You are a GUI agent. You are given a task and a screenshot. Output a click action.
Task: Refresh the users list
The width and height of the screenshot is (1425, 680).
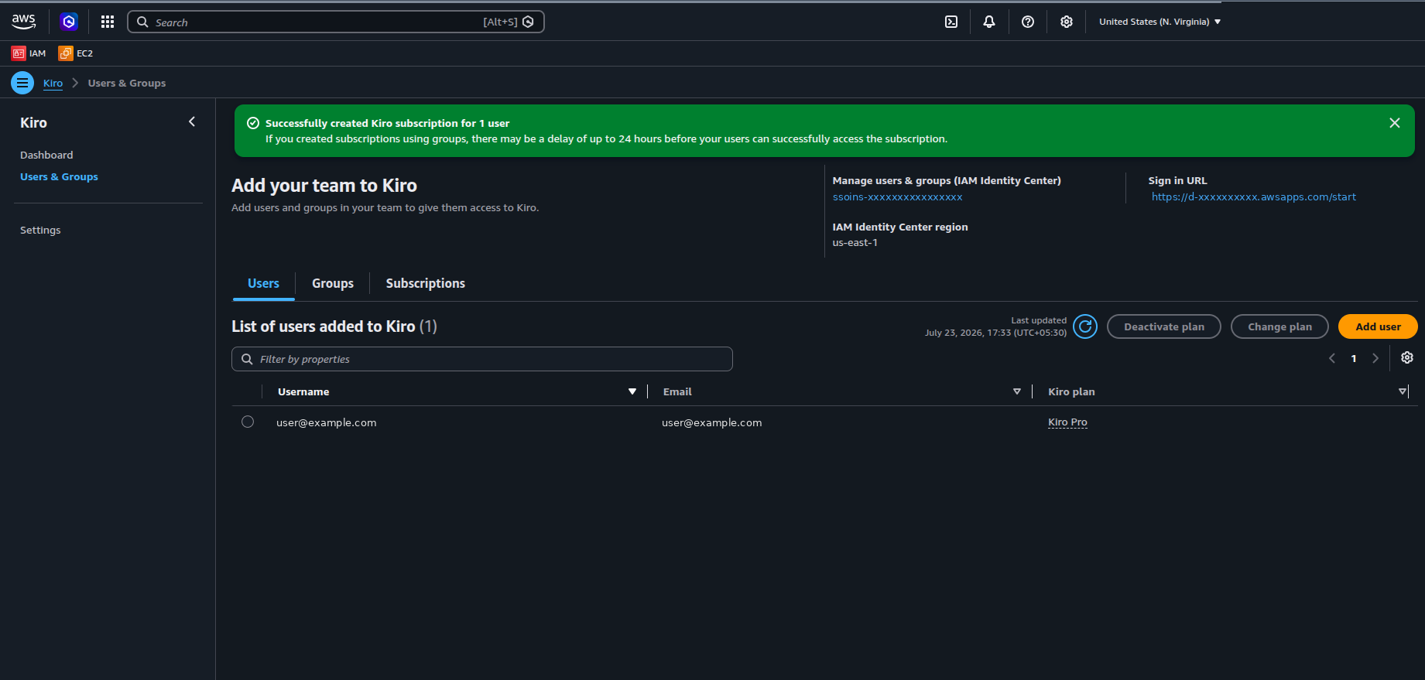click(1085, 326)
